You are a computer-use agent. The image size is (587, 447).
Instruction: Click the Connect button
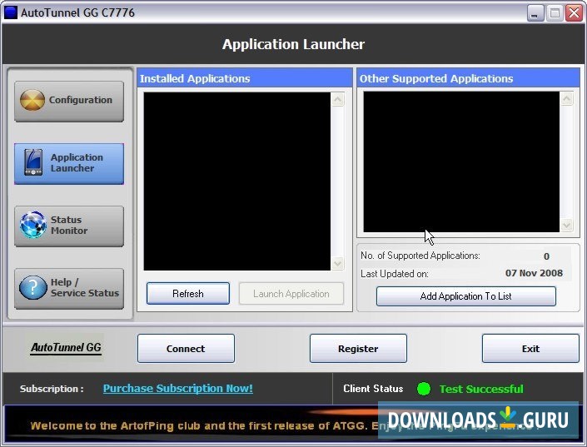[x=186, y=349]
